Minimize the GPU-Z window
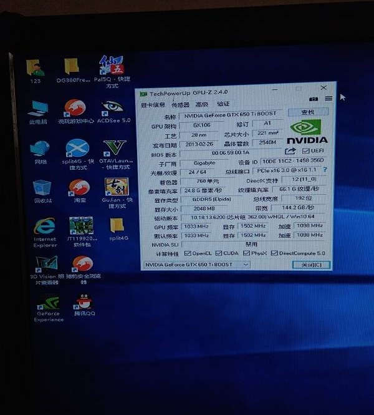Screen dimensions: 374x415 pos(275,89)
